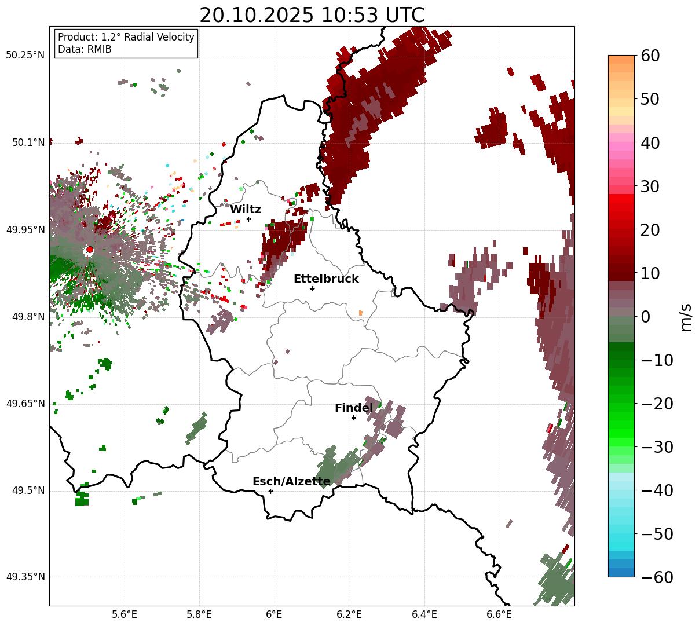
Task: Click the 50.1°N latitude label
Action: [x=28, y=142]
